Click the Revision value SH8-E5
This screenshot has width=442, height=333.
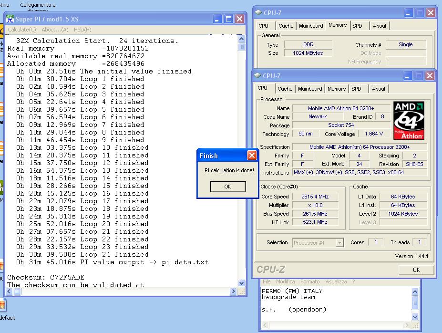tap(414, 164)
